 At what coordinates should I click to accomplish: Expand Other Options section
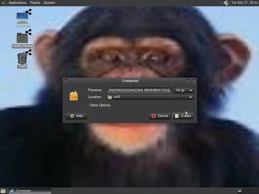(99, 105)
